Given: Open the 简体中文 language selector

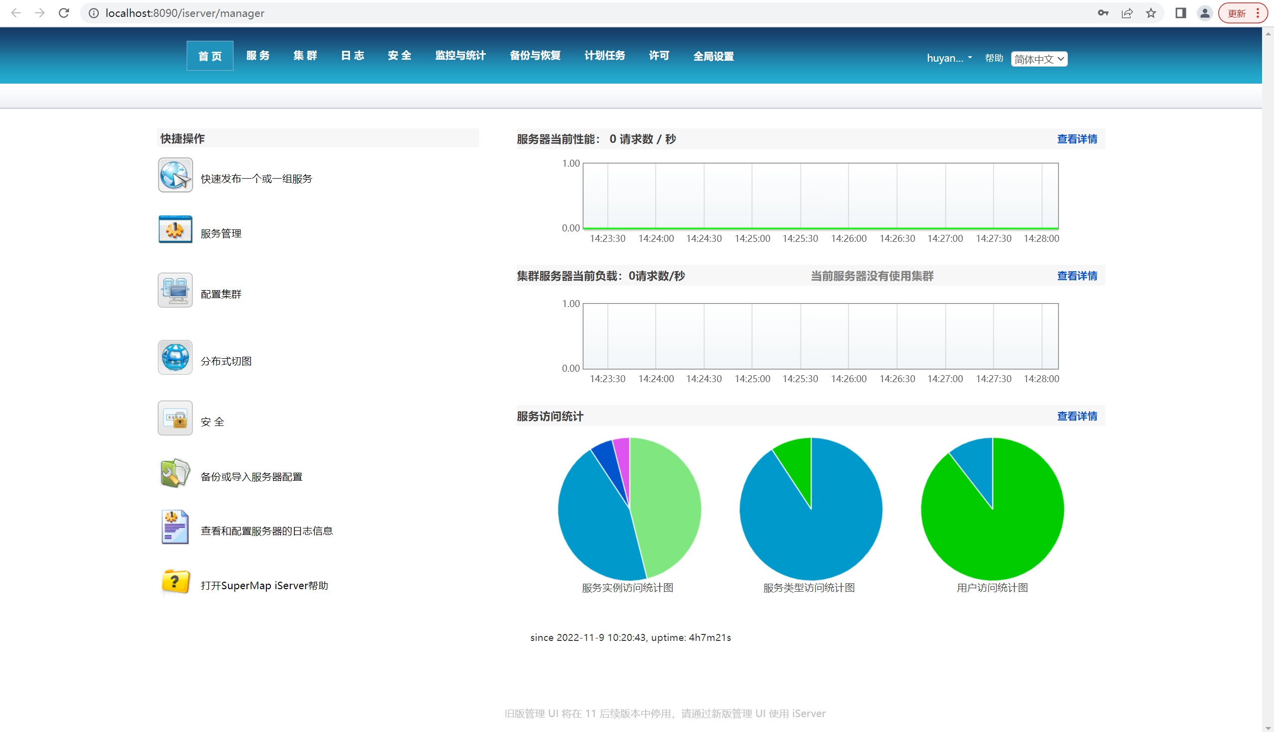Looking at the screenshot, I should [x=1038, y=58].
